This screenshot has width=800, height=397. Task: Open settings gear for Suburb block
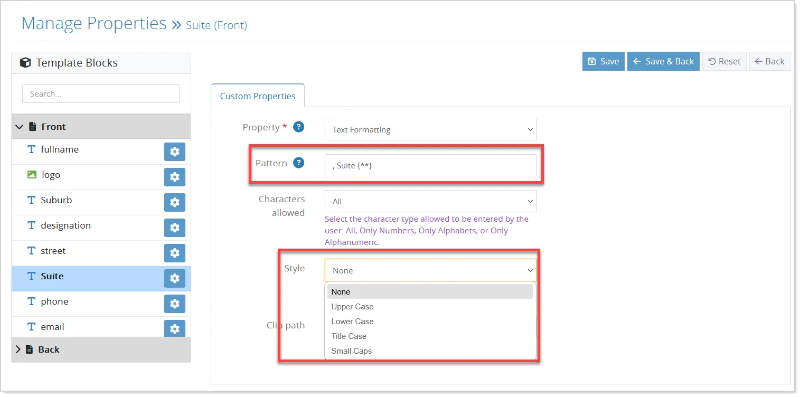pyautogui.click(x=175, y=203)
